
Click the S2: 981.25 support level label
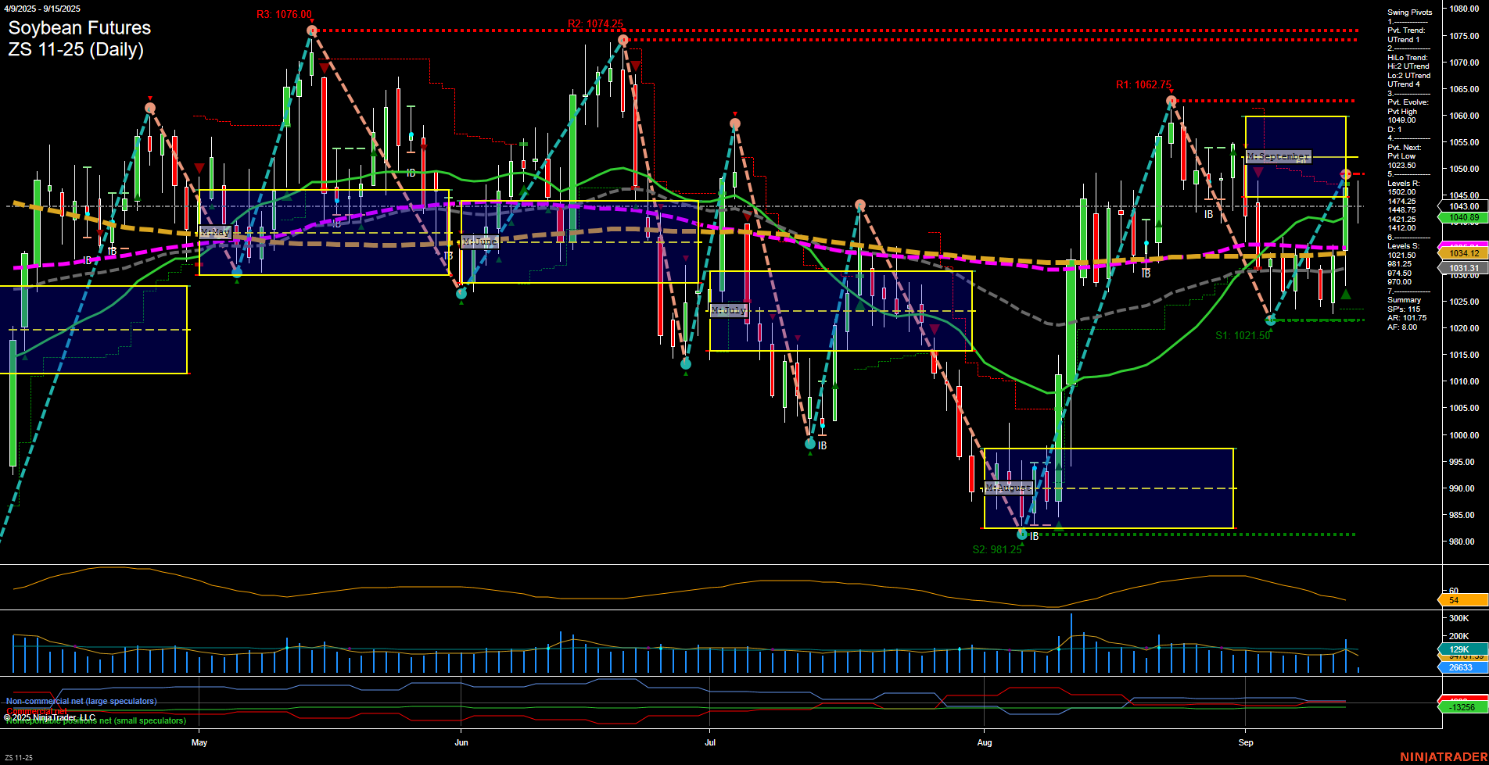[996, 549]
